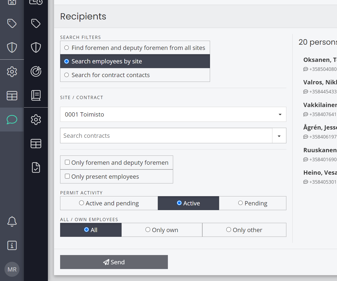Select Find foremen from all sites option

coord(135,48)
